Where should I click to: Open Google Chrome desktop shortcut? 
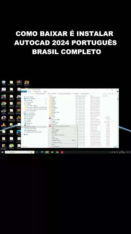4,104
